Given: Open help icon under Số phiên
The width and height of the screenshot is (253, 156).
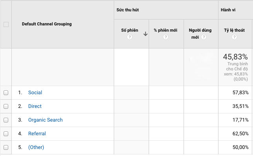Looking at the screenshot, I should (x=129, y=37).
